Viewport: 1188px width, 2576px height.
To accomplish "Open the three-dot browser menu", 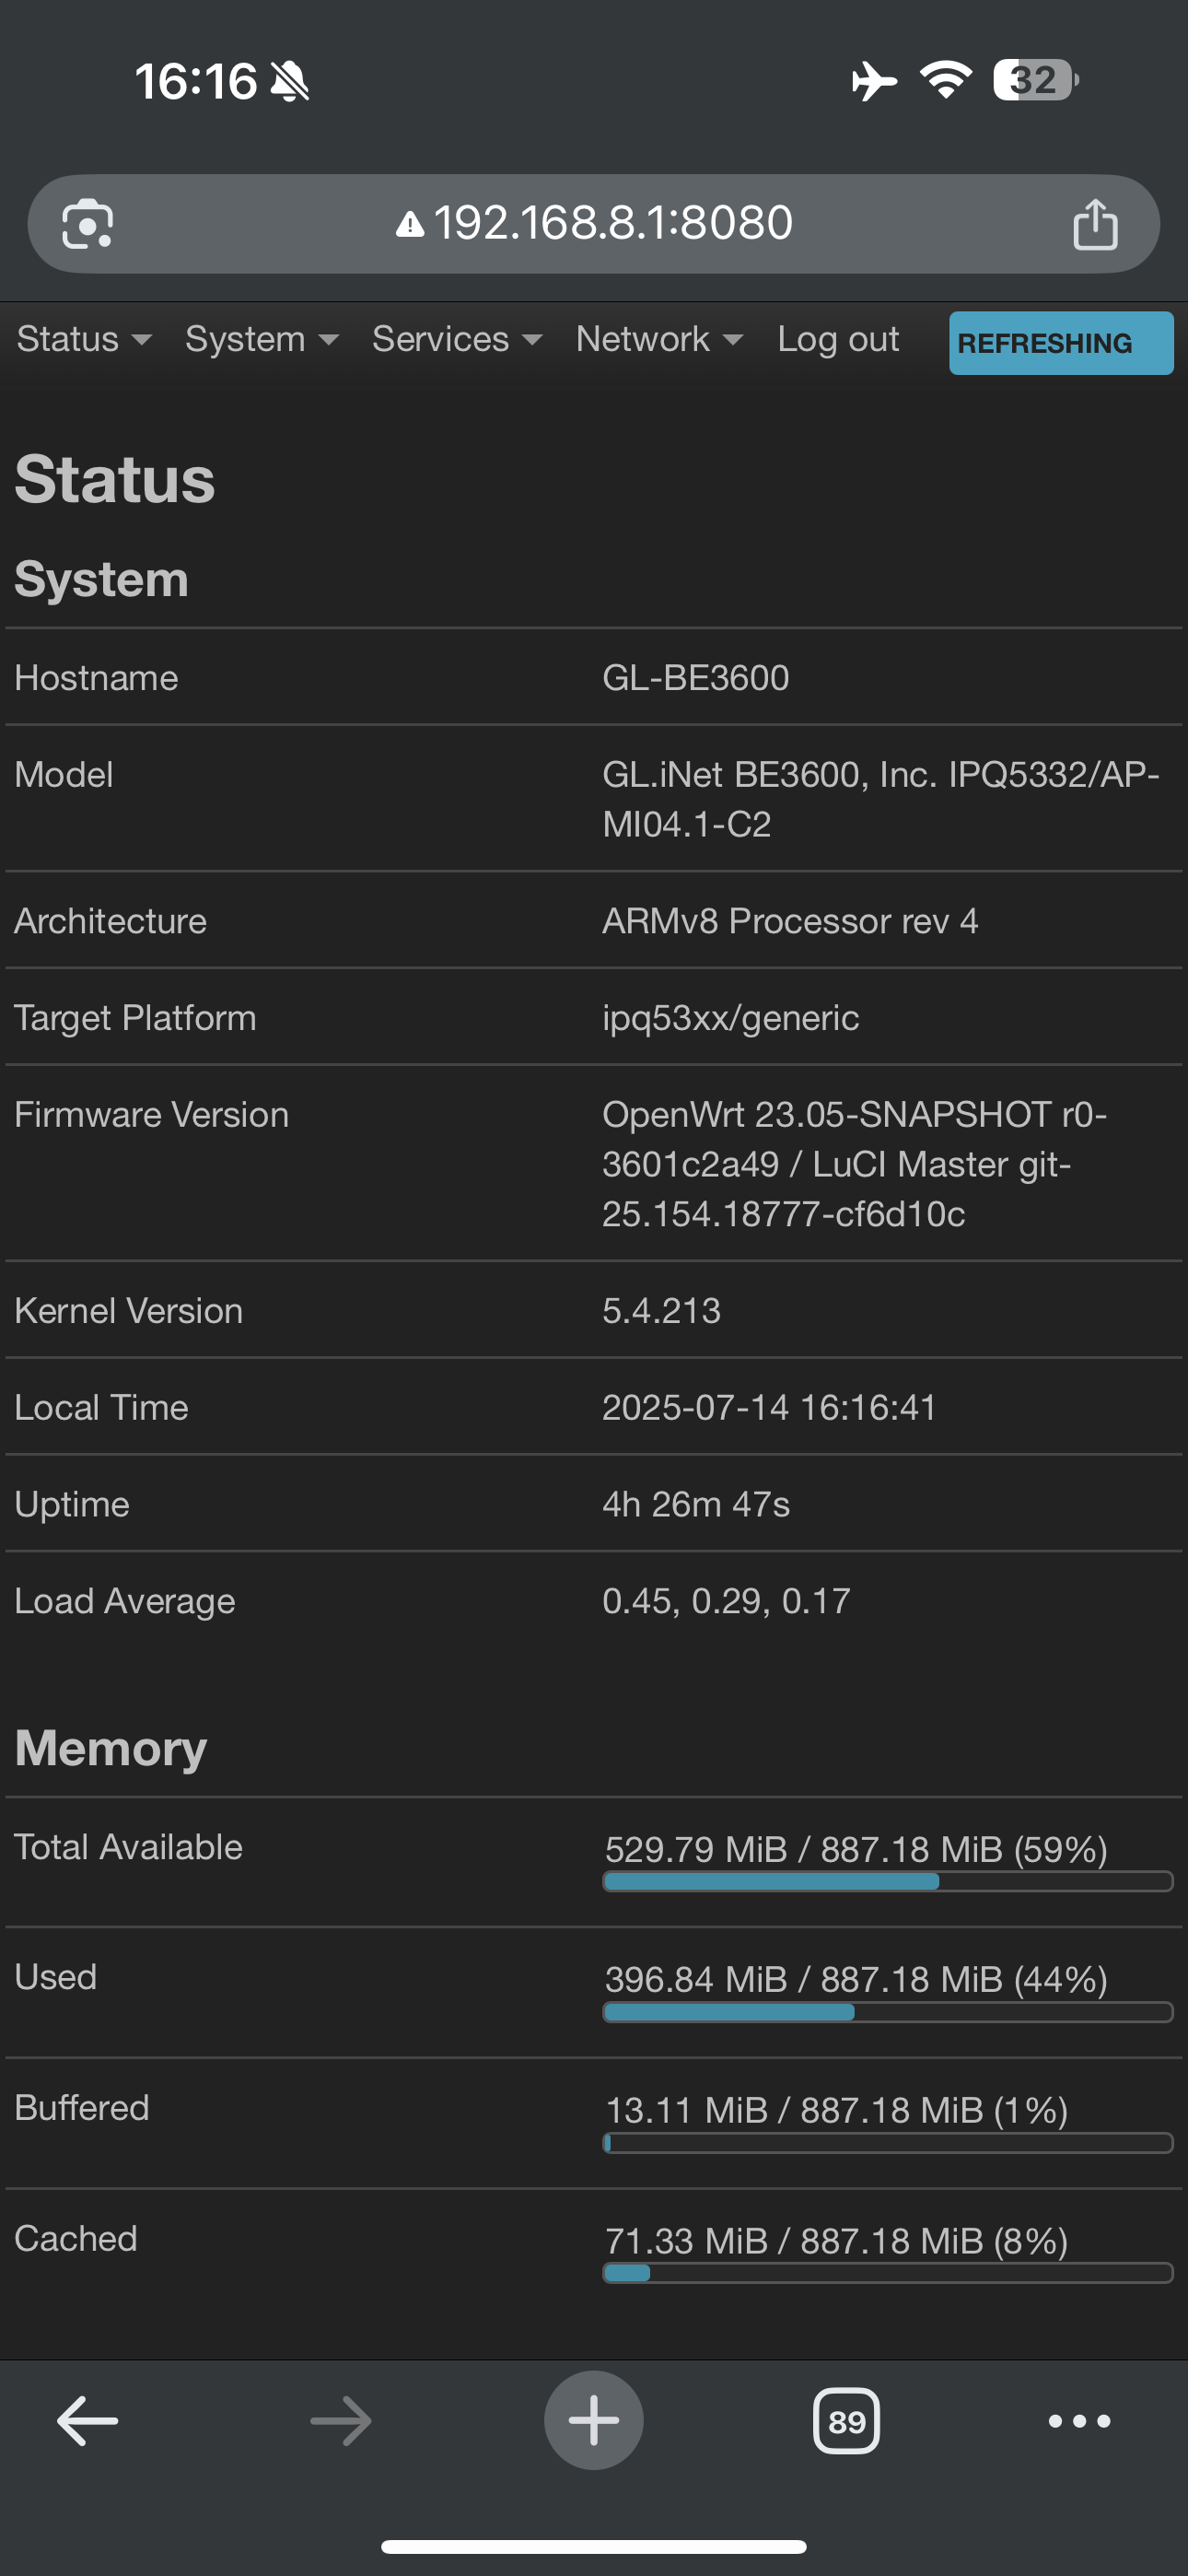I will [x=1079, y=2421].
